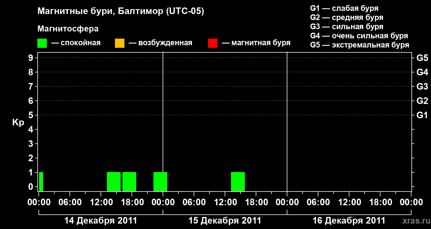The width and height of the screenshot is (431, 229).
Task: Click 'G4 — очень сильная буря' legend line
Action: [x=359, y=36]
